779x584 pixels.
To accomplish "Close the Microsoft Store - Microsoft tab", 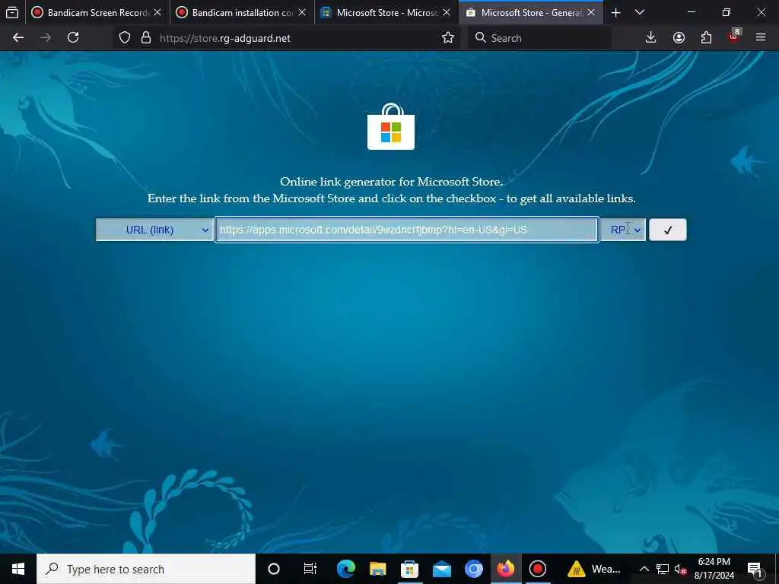I will pos(447,12).
